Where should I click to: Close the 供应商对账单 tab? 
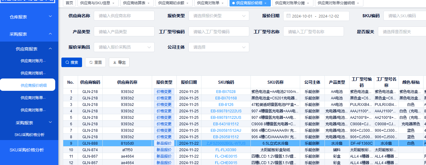[222, 3]
